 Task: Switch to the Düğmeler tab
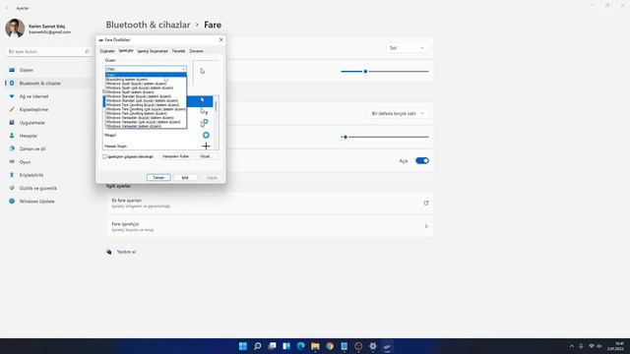click(x=107, y=51)
